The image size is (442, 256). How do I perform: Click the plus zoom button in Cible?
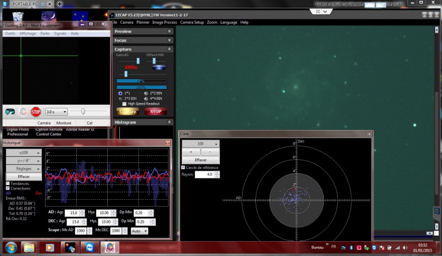[x=191, y=152]
